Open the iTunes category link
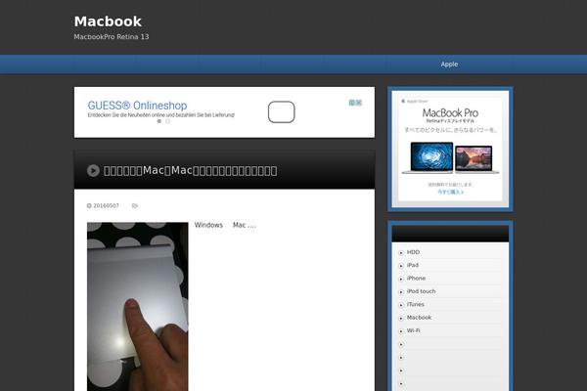Viewport: 587px width, 391px height. pyautogui.click(x=416, y=304)
